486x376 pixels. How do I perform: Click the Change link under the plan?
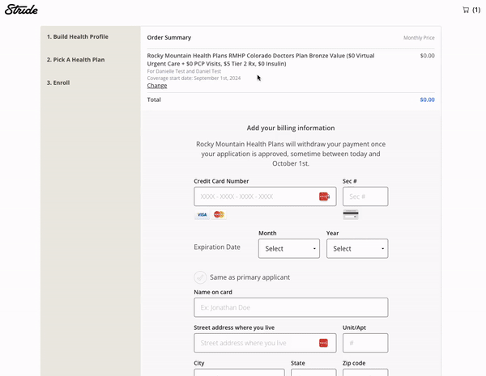tap(157, 86)
